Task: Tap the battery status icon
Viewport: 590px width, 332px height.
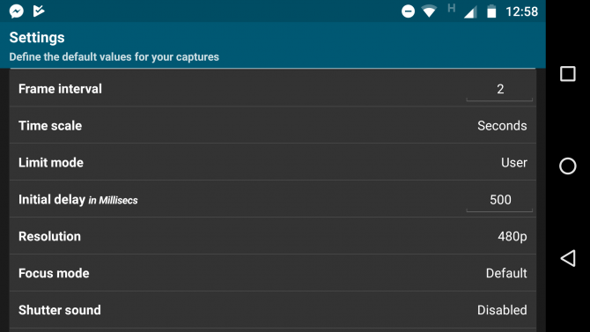Action: (x=491, y=11)
